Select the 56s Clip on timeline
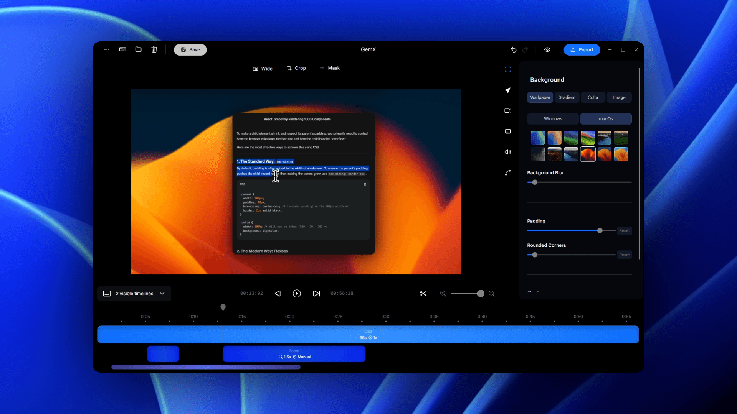Image resolution: width=737 pixels, height=414 pixels. click(x=368, y=335)
